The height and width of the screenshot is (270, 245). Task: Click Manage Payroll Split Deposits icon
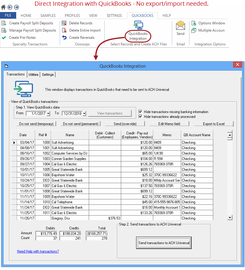(4, 30)
